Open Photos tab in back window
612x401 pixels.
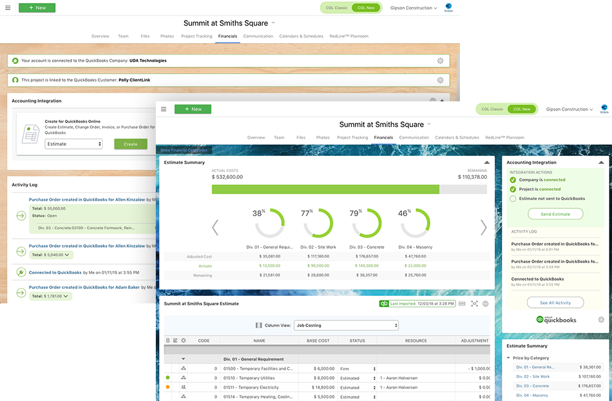click(167, 36)
